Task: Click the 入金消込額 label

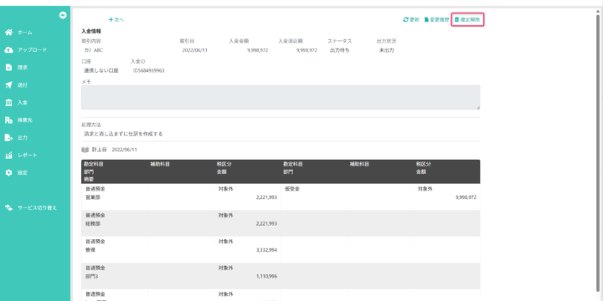Action: click(x=291, y=41)
